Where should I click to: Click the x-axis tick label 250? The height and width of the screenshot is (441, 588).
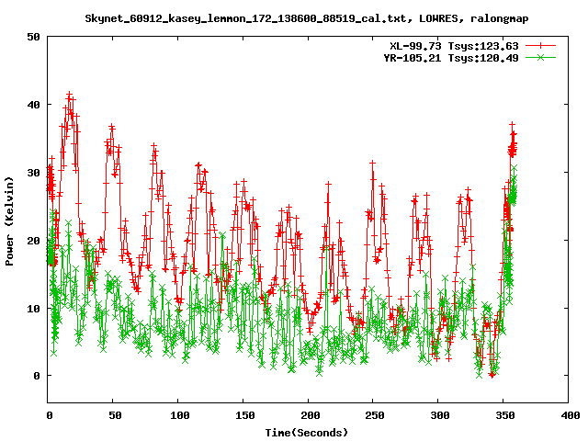[x=375, y=415]
